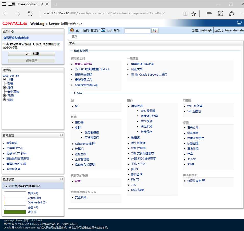Open the 配置应用程序 link
The image size is (244, 231).
(x=83, y=64)
